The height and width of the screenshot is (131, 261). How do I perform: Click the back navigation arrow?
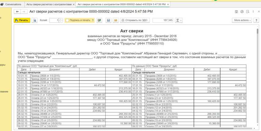tap(17, 12)
